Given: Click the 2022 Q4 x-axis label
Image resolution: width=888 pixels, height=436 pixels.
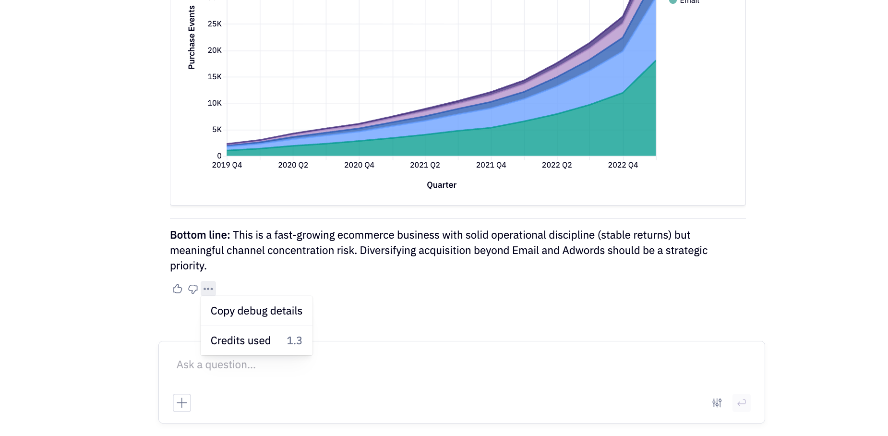Looking at the screenshot, I should point(623,165).
